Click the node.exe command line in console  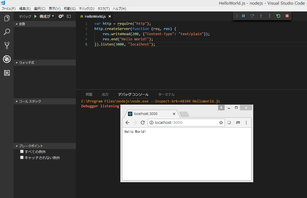click(x=151, y=101)
